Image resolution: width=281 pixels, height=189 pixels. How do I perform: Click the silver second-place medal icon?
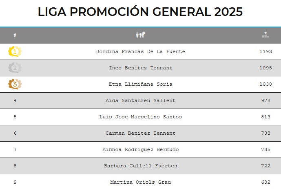[15, 68]
